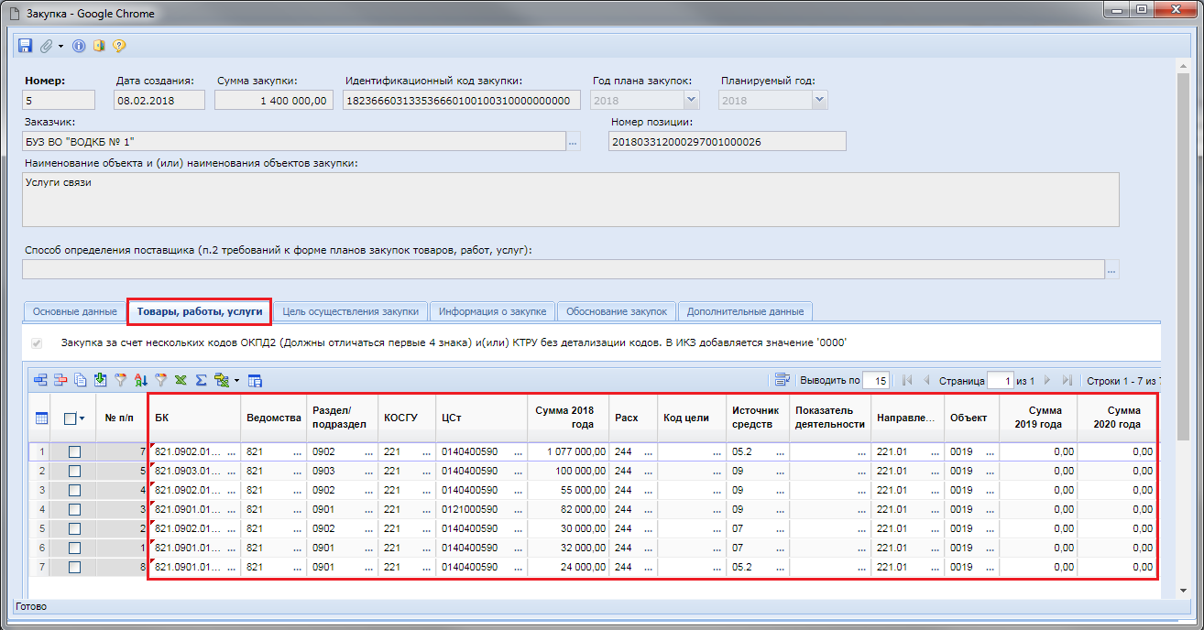Image resolution: width=1204 pixels, height=630 pixels.
Task: Click the Sigma sum totals icon
Action: pyautogui.click(x=201, y=380)
